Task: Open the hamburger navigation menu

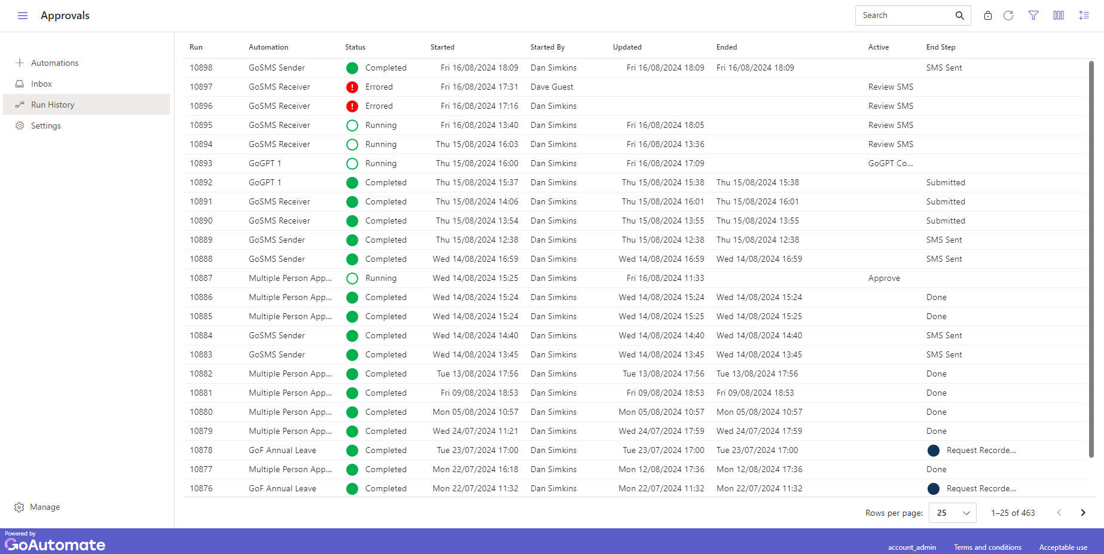Action: click(x=23, y=16)
